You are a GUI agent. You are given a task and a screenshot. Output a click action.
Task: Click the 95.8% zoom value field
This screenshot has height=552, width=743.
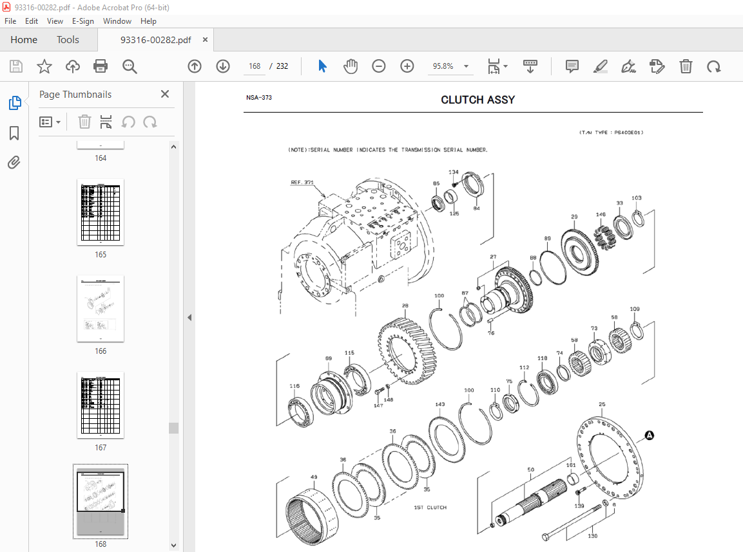pos(443,66)
